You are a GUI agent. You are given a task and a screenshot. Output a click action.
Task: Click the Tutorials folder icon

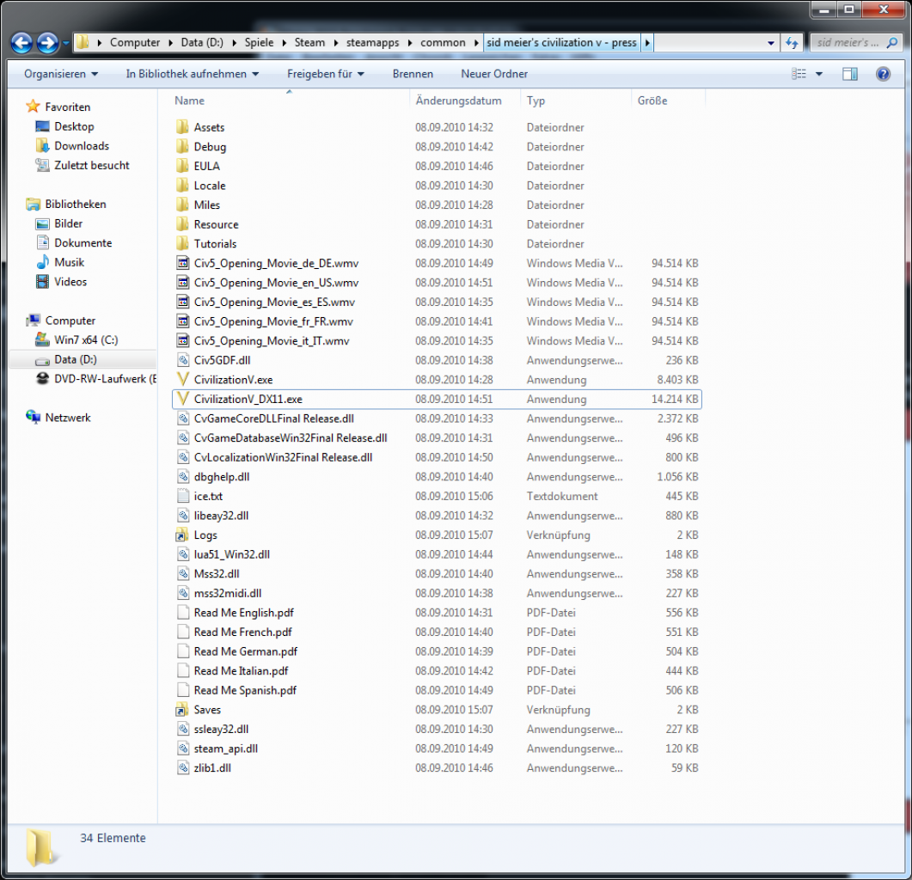(182, 244)
